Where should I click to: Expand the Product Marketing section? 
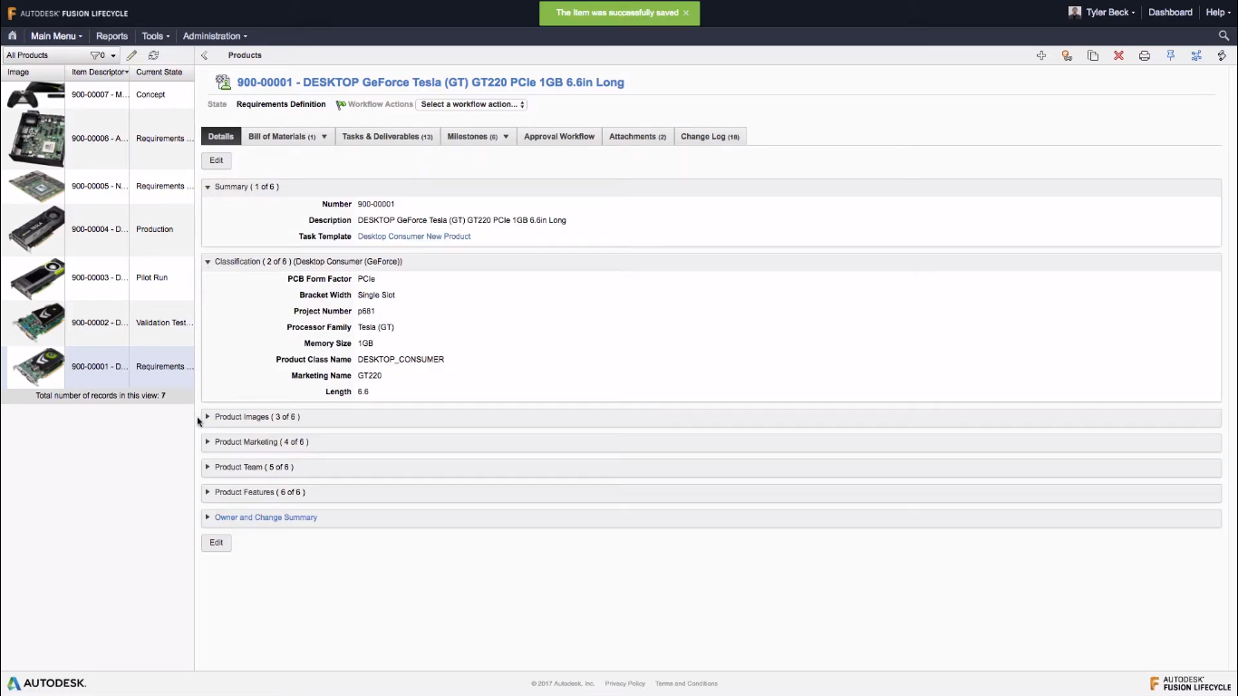click(208, 442)
